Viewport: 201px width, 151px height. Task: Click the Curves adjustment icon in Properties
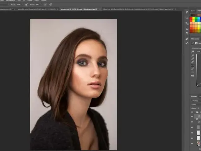point(193,43)
